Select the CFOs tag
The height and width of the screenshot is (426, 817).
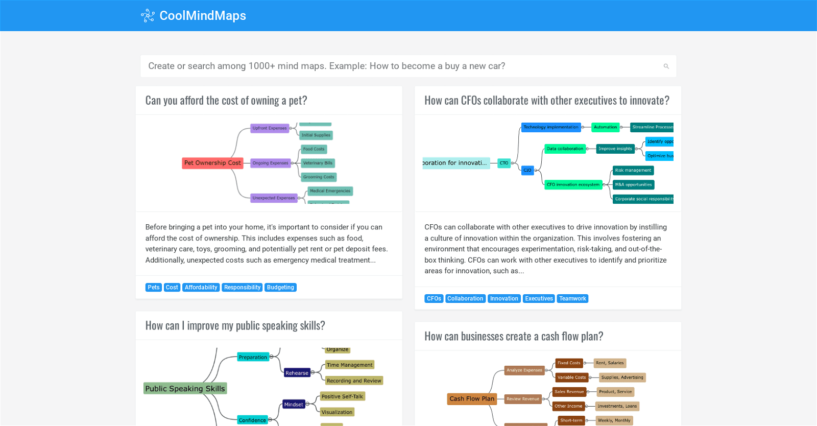[434, 298]
